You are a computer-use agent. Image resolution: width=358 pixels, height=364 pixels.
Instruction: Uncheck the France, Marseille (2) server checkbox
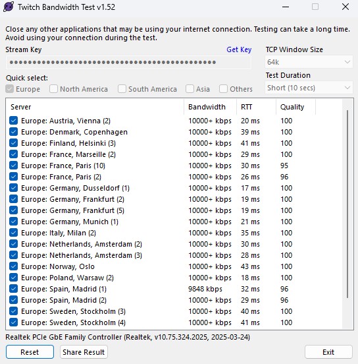coord(13,154)
